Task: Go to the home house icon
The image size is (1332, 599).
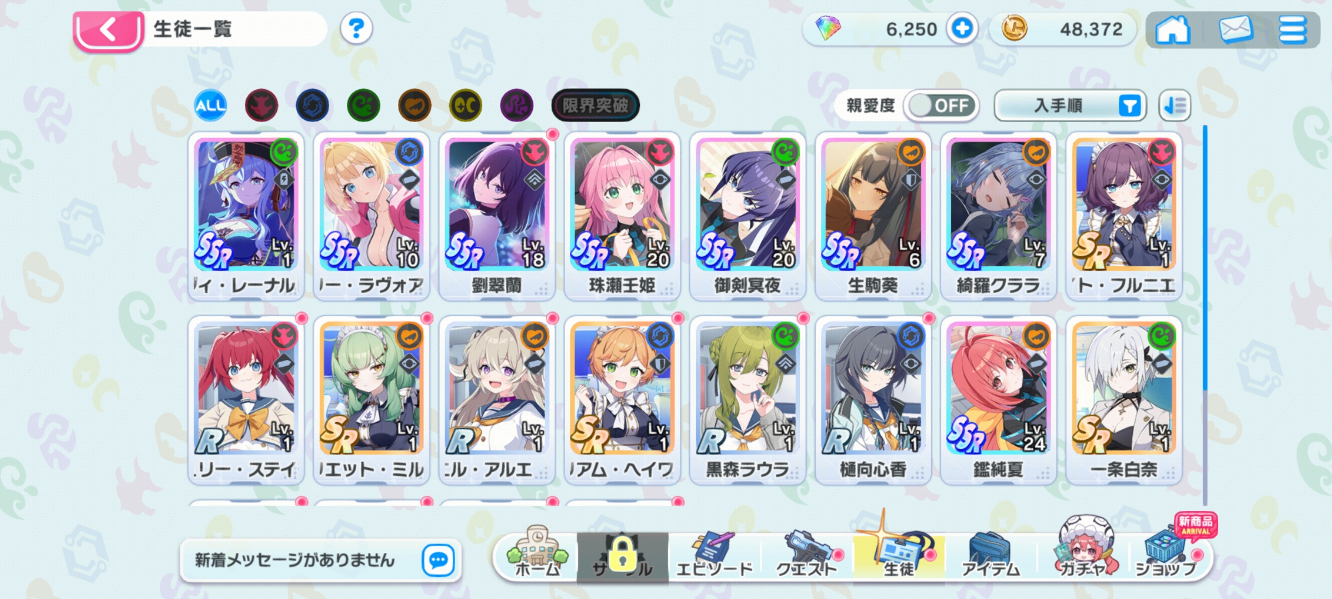Action: click(x=1172, y=29)
